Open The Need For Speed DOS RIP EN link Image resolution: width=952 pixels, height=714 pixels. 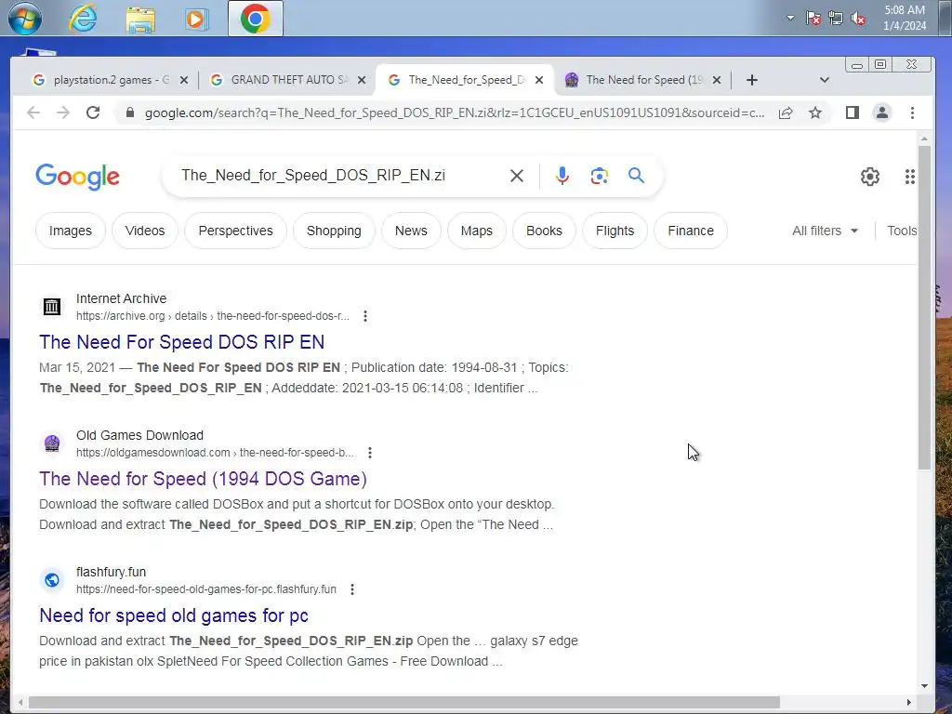pyautogui.click(x=181, y=342)
